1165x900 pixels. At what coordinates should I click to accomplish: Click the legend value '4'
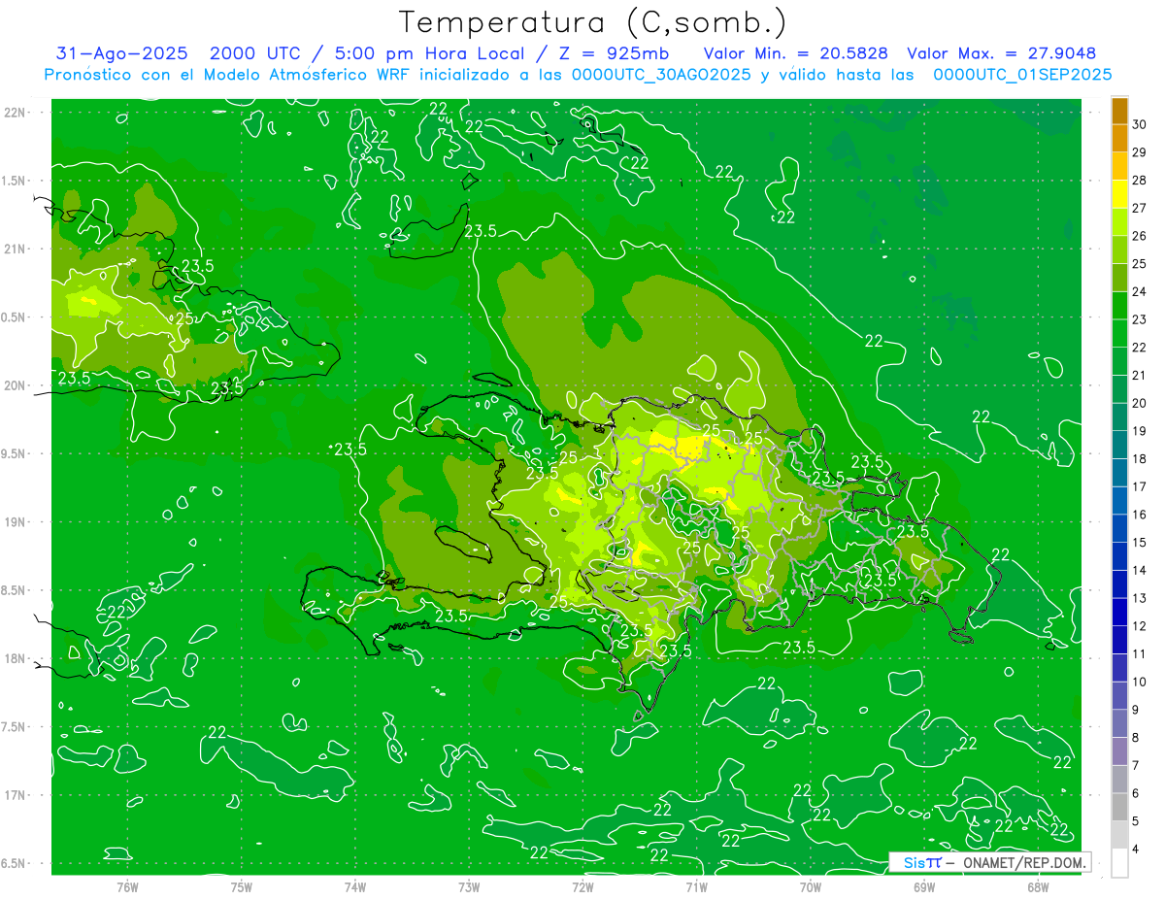click(x=1137, y=850)
